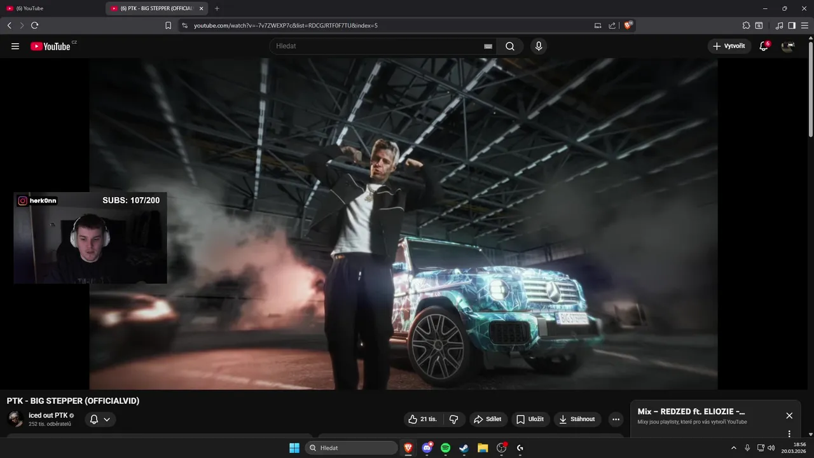This screenshot has width=814, height=458.
Task: Bookmark this page icon
Action: pyautogui.click(x=168, y=25)
